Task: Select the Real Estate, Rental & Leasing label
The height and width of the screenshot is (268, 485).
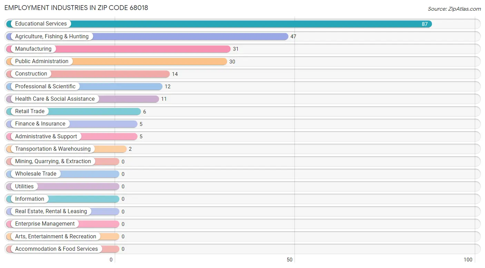Action: (x=51, y=211)
